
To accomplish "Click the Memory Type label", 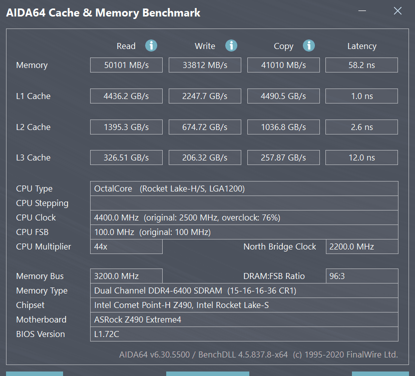I will point(42,291).
